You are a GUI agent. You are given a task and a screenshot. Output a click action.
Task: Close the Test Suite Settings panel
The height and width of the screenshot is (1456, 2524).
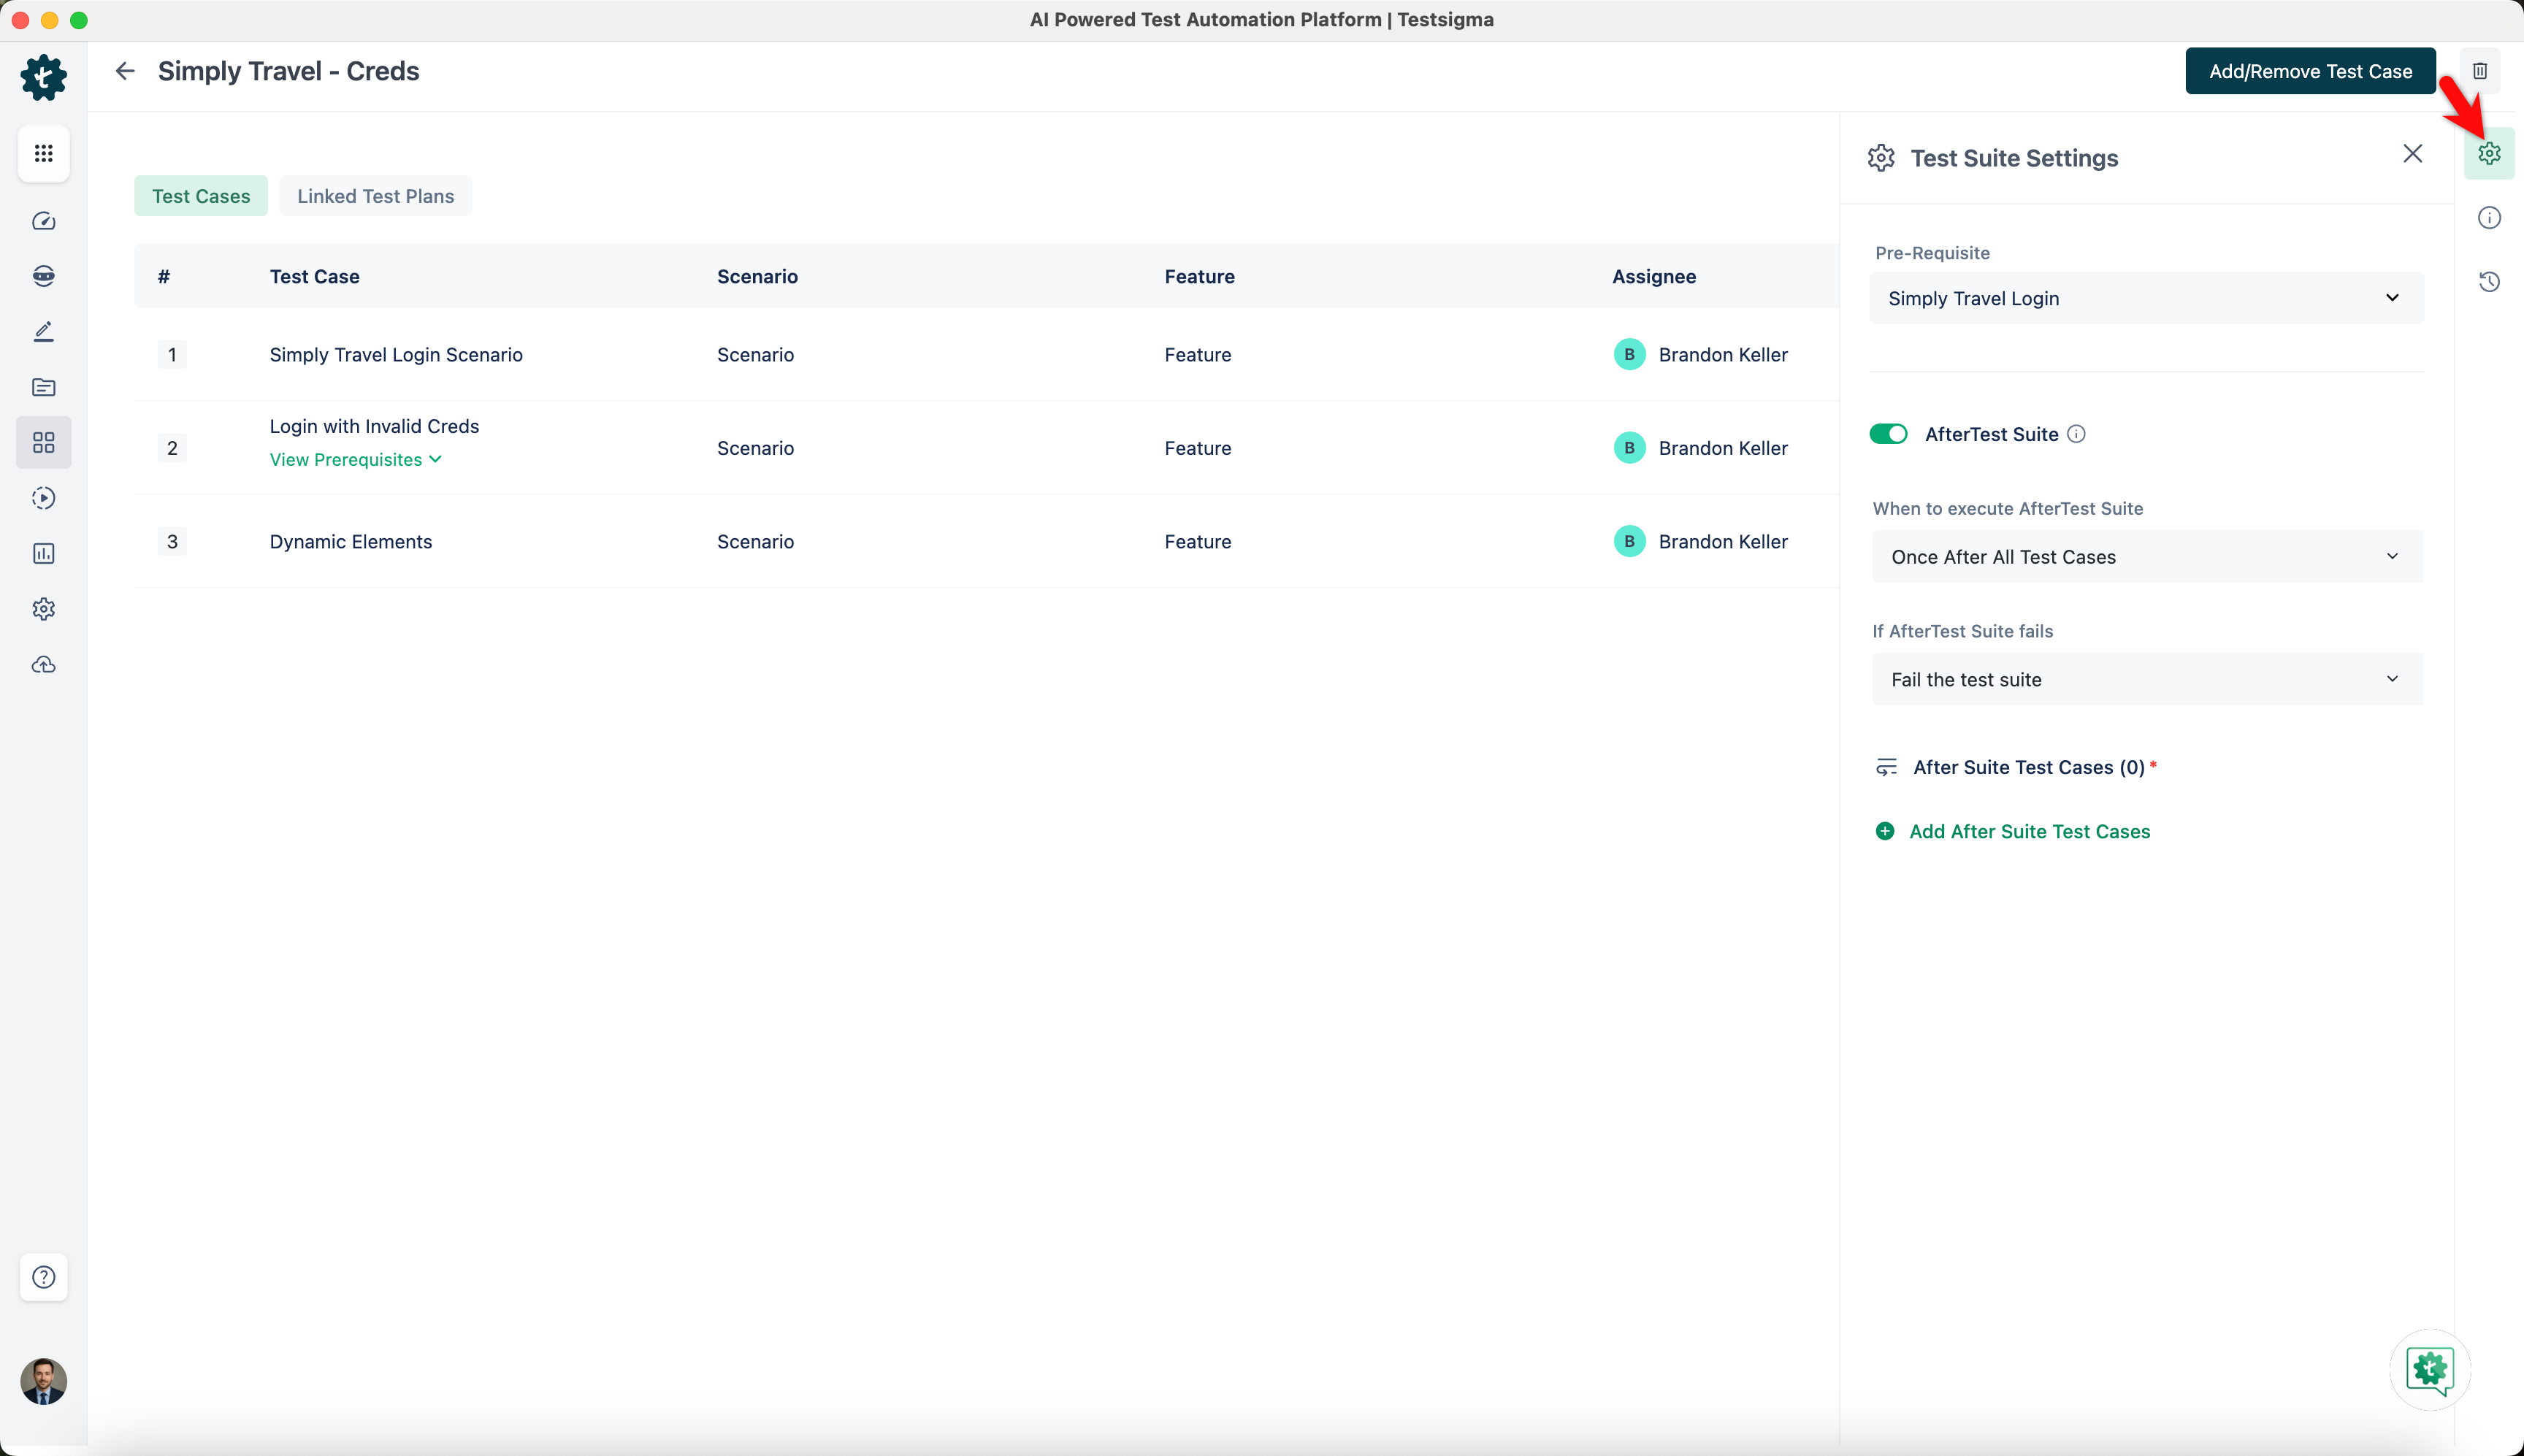point(2412,154)
